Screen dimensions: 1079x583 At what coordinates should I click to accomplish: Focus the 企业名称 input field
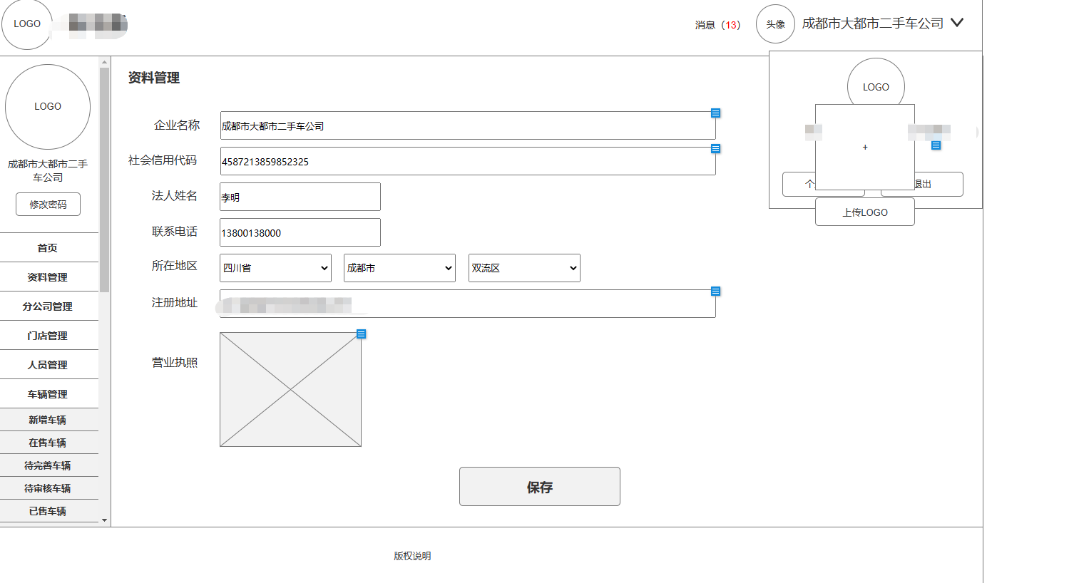(x=468, y=125)
